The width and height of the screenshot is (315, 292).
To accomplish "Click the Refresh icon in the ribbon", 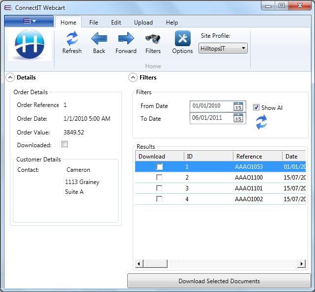I will click(x=72, y=39).
